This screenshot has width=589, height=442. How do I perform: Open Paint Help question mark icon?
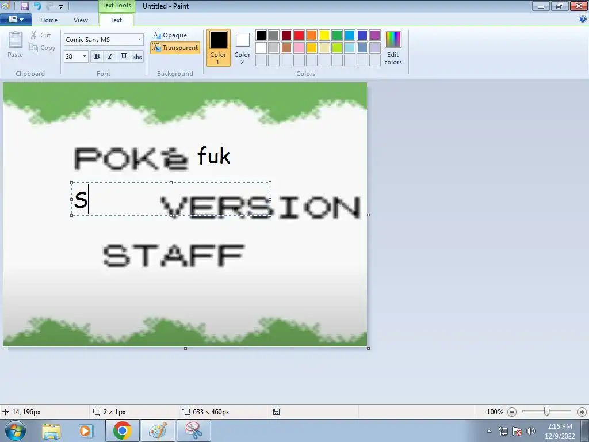click(583, 20)
